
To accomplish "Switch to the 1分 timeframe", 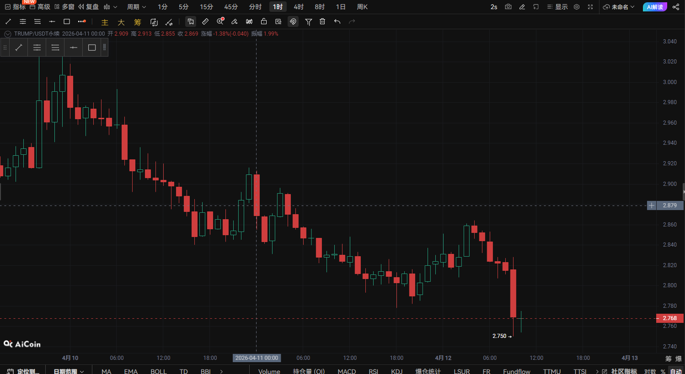I will click(x=163, y=7).
